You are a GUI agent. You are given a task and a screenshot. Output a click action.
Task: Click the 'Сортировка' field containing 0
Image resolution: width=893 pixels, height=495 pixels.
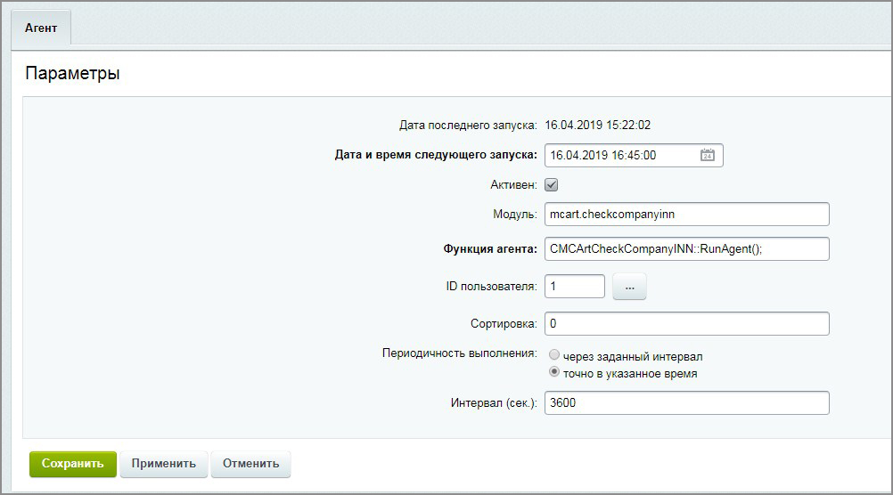(x=686, y=323)
